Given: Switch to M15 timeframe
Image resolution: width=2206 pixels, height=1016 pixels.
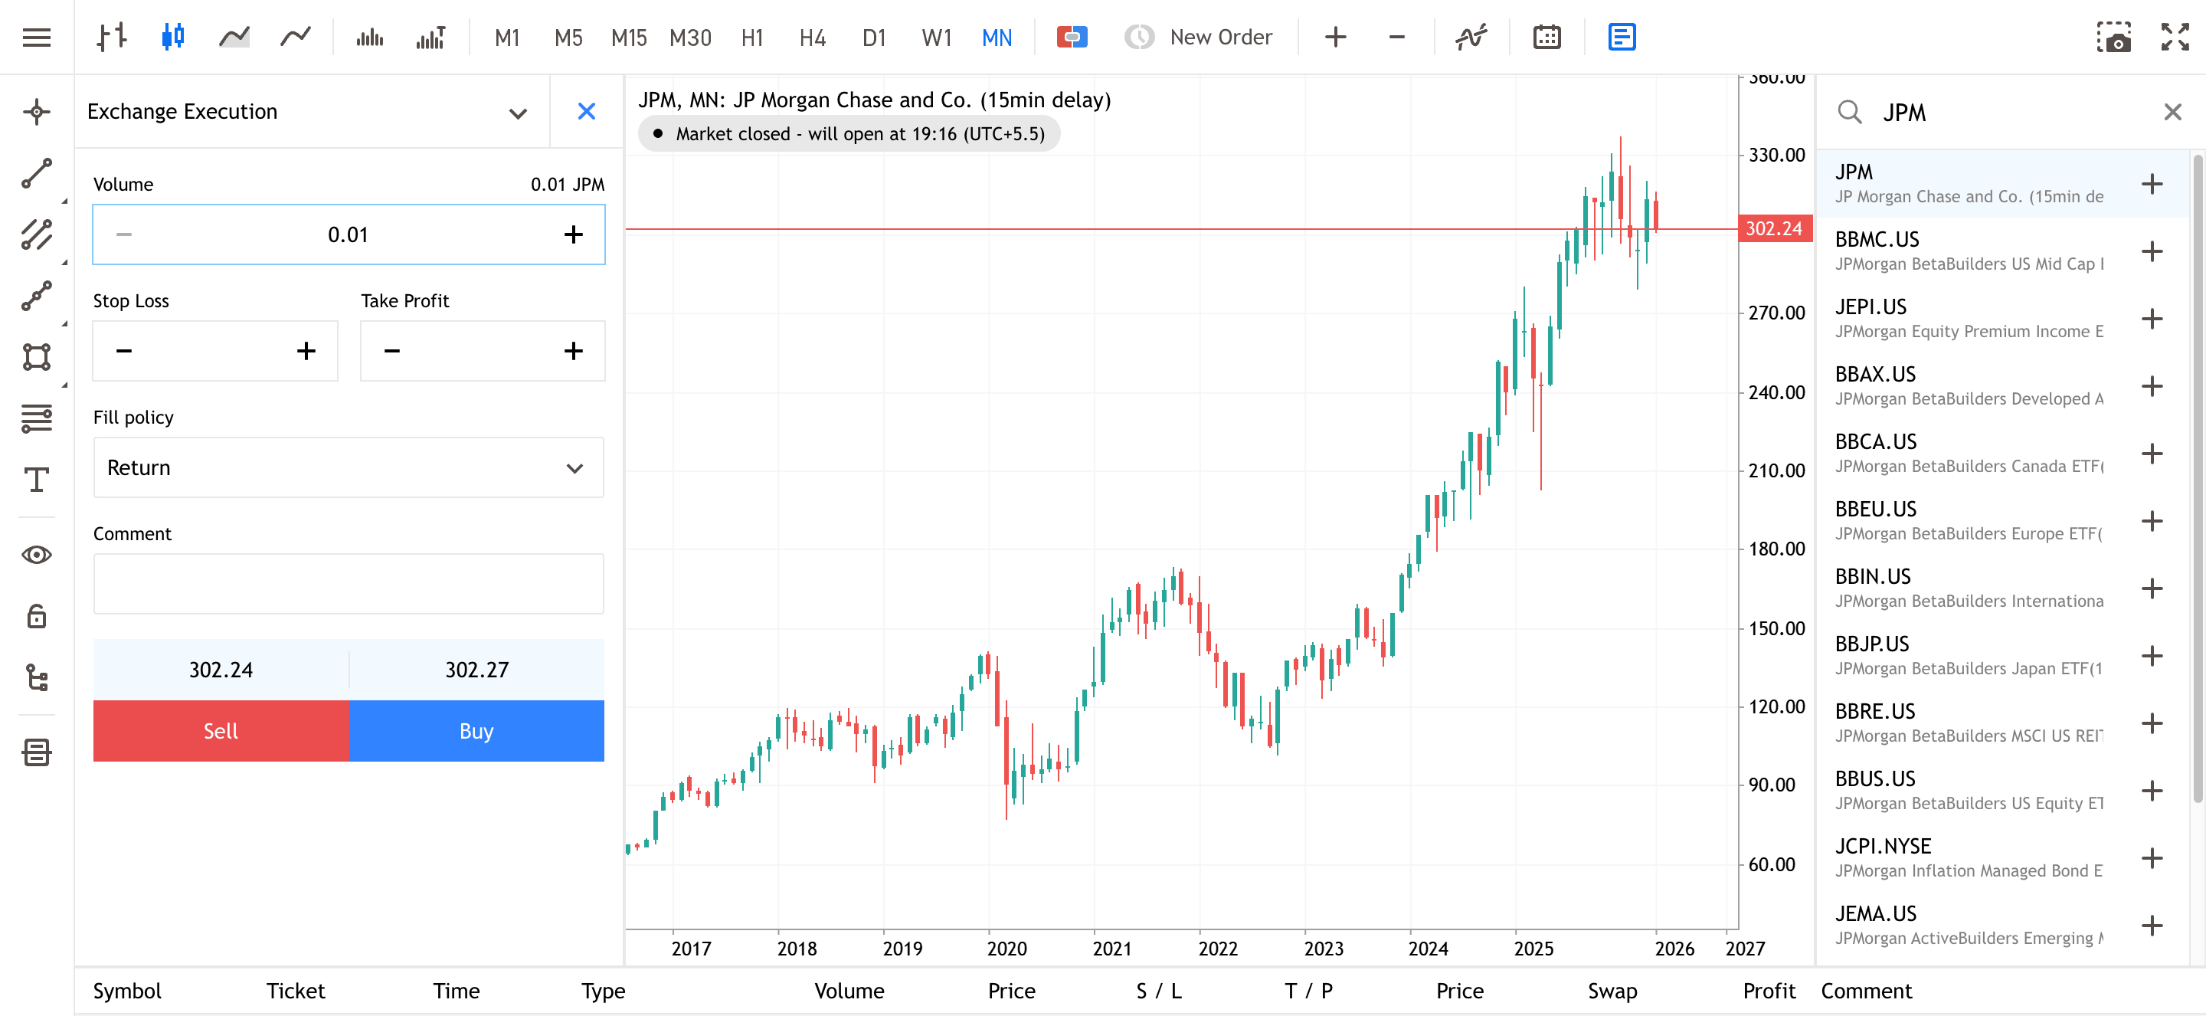Looking at the screenshot, I should [629, 38].
